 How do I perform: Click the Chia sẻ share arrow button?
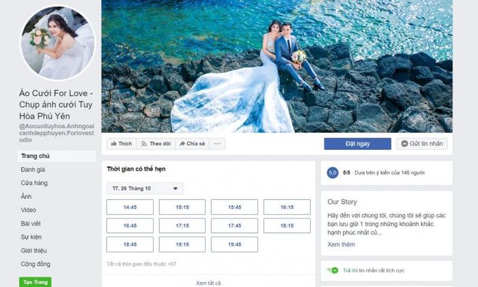coord(192,144)
